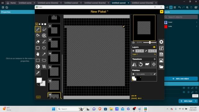
Task: Adjust the FPS slider handle
Action: [150, 42]
